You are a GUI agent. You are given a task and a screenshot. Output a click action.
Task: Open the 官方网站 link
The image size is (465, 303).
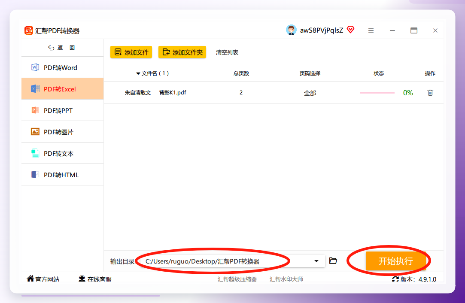click(x=43, y=279)
